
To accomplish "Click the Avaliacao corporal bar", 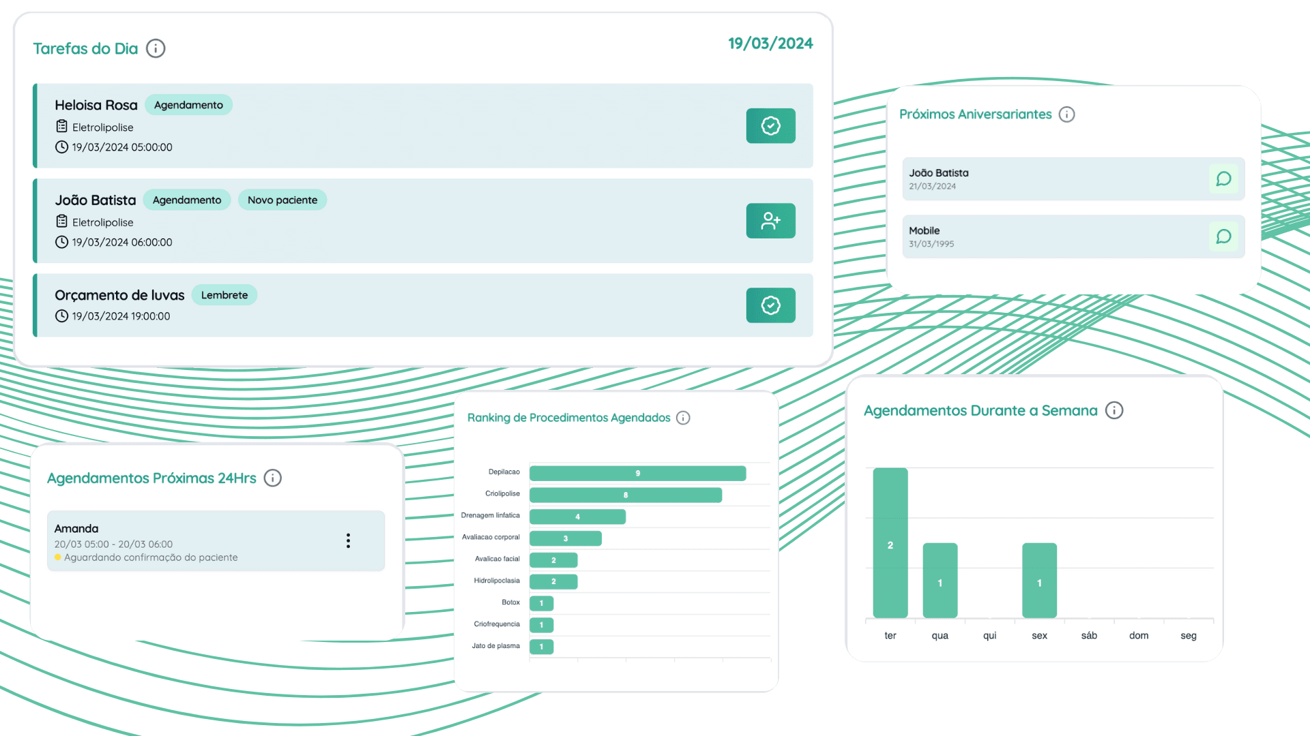I will click(566, 538).
